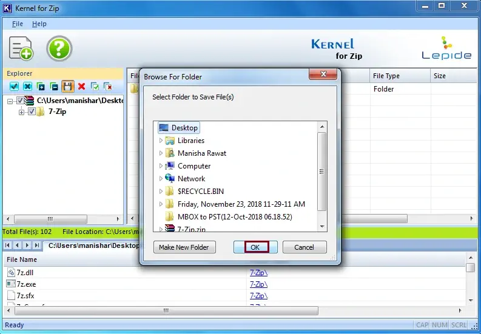The width and height of the screenshot is (481, 334).
Task: Toggle checkbox for C:\Users\manishar archive
Action: 20,100
